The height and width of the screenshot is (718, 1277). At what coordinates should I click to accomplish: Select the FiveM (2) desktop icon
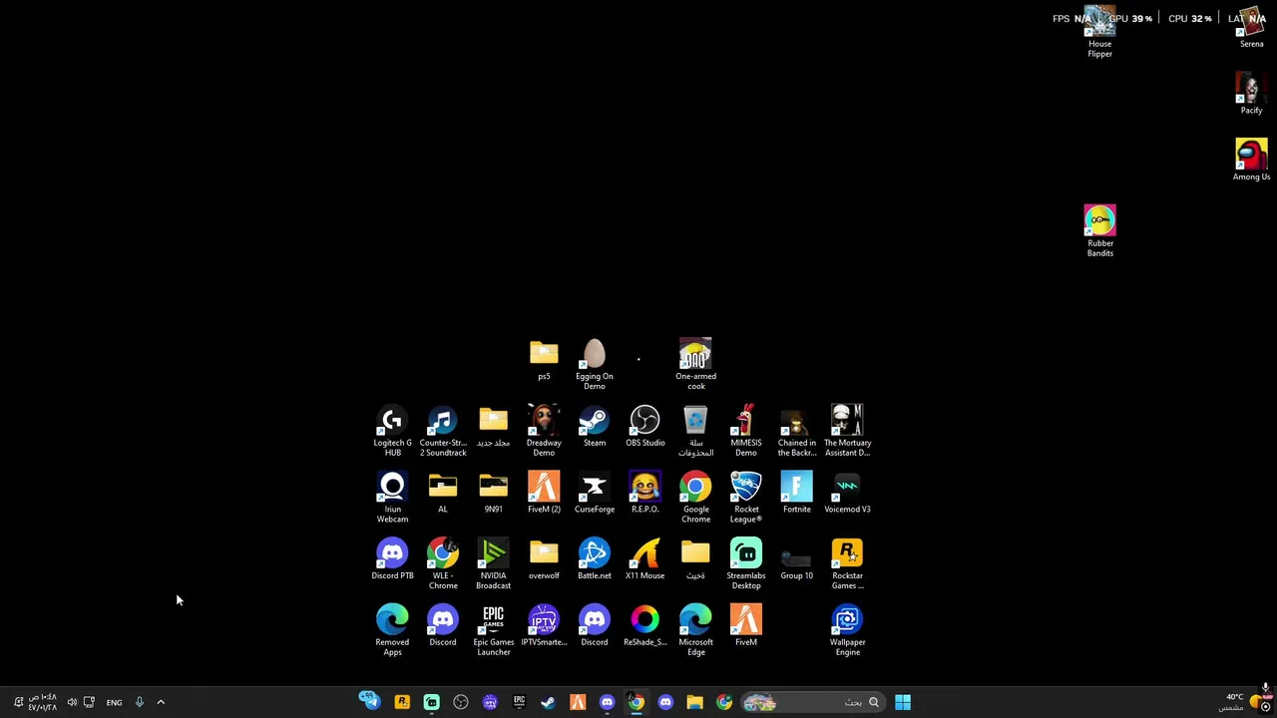(x=544, y=494)
